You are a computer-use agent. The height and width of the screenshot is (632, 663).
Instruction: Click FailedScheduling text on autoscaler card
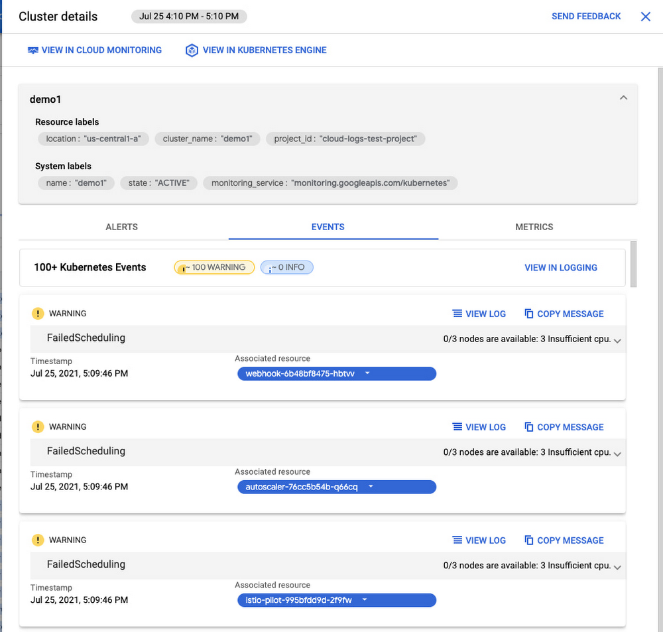tap(86, 452)
